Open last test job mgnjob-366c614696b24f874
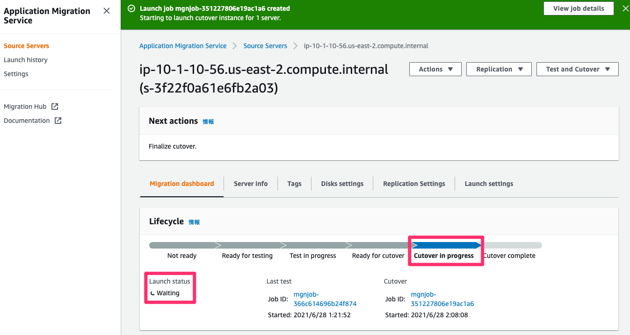This screenshot has width=630, height=335. coord(325,299)
